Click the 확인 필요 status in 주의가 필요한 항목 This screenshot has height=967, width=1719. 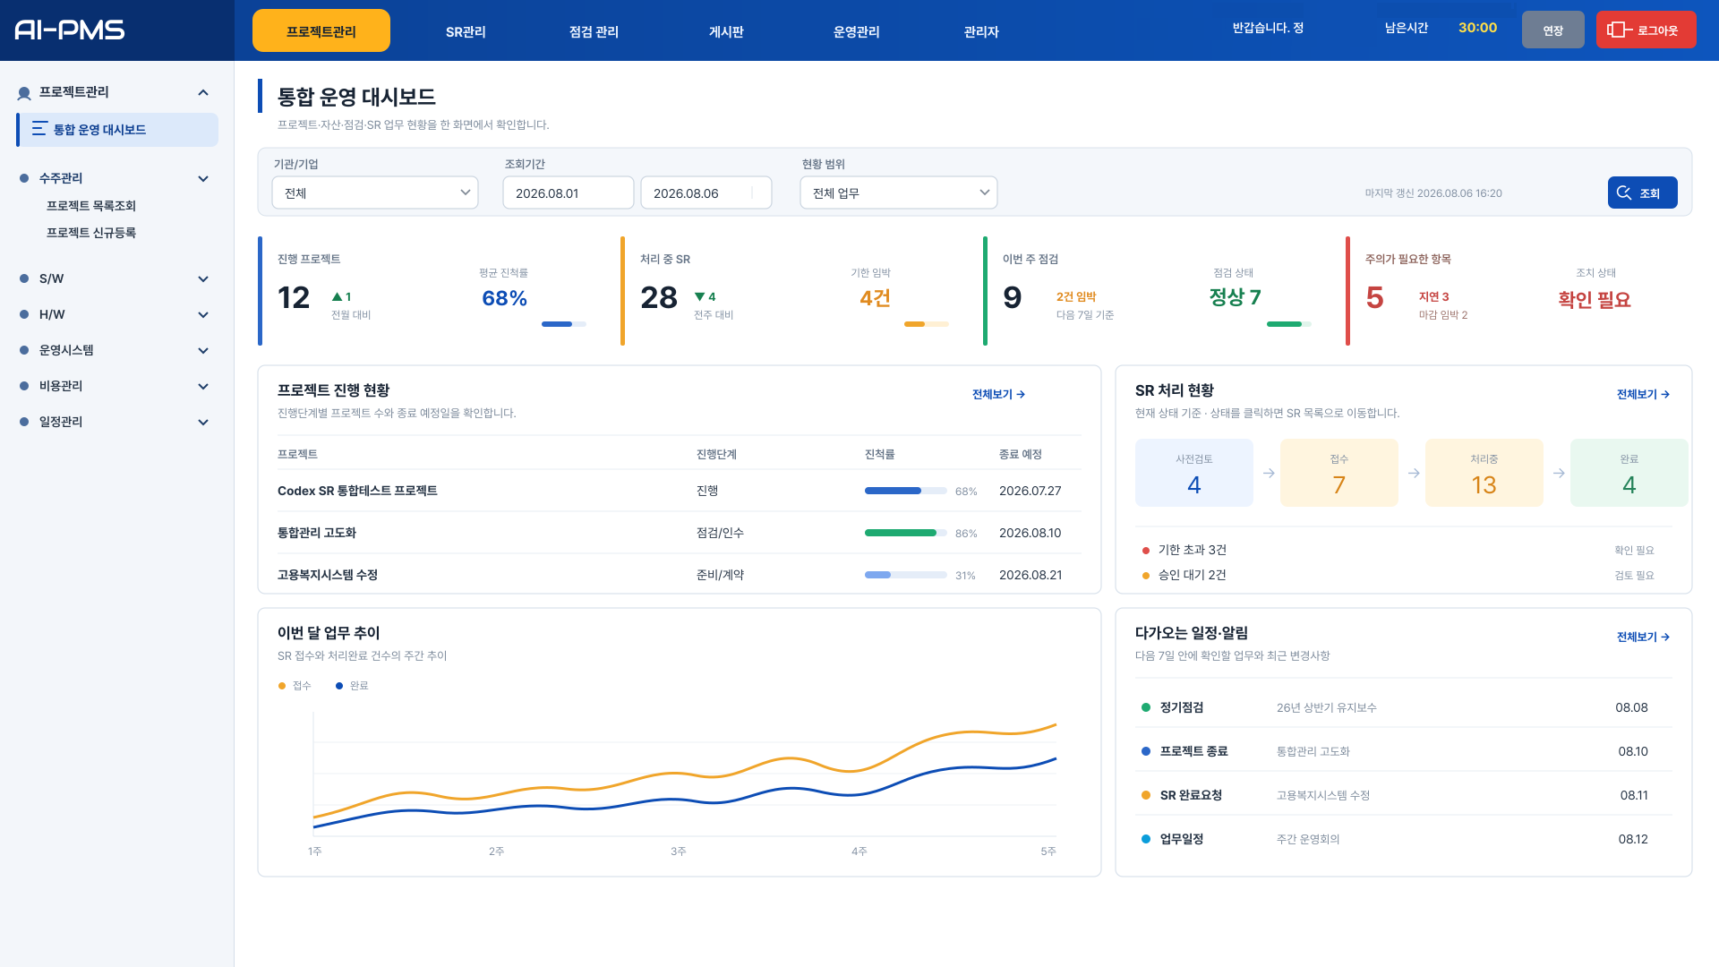point(1595,299)
